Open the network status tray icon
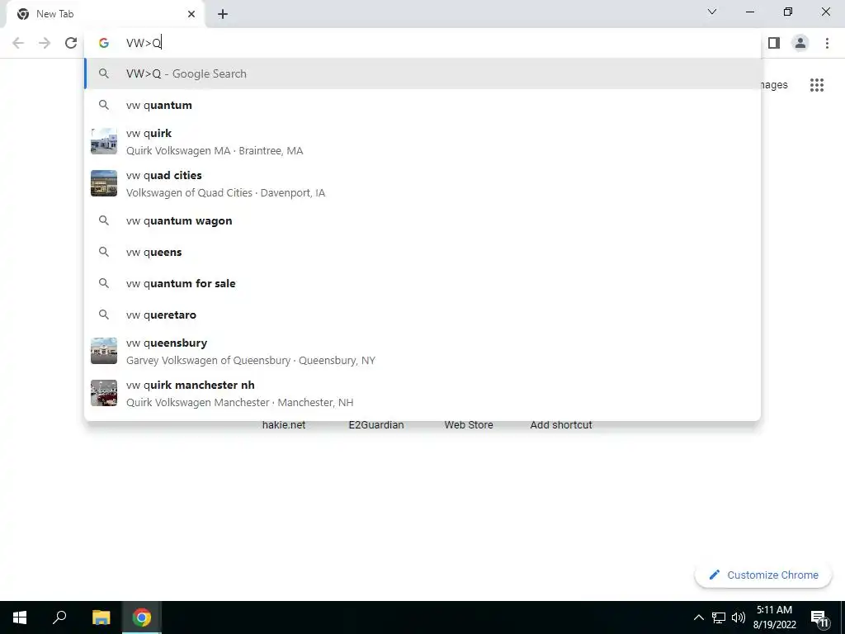Viewport: 845px width, 634px height. (719, 617)
